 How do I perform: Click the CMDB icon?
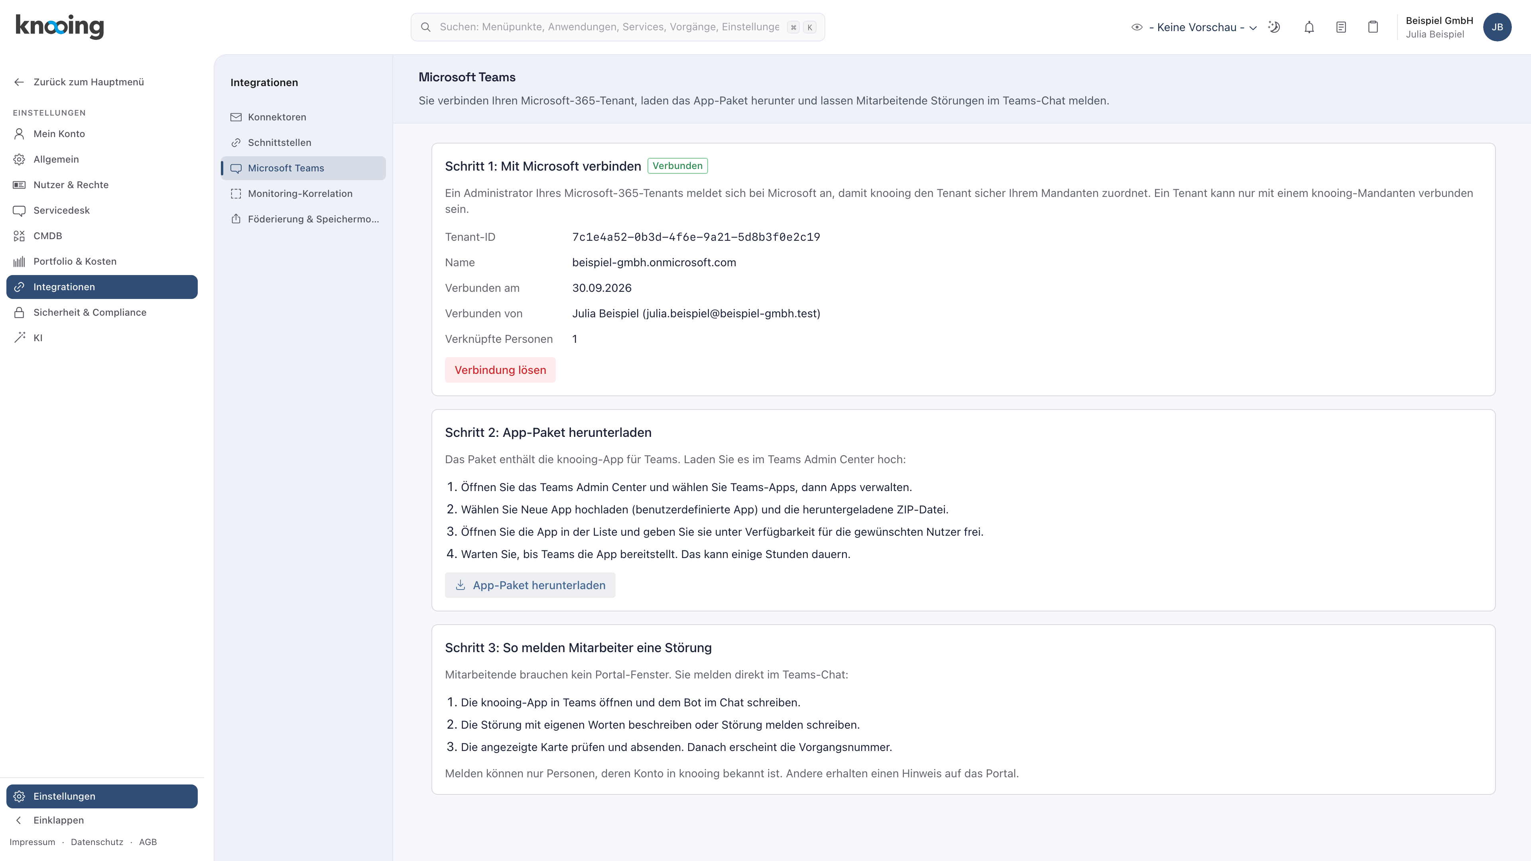[19, 236]
